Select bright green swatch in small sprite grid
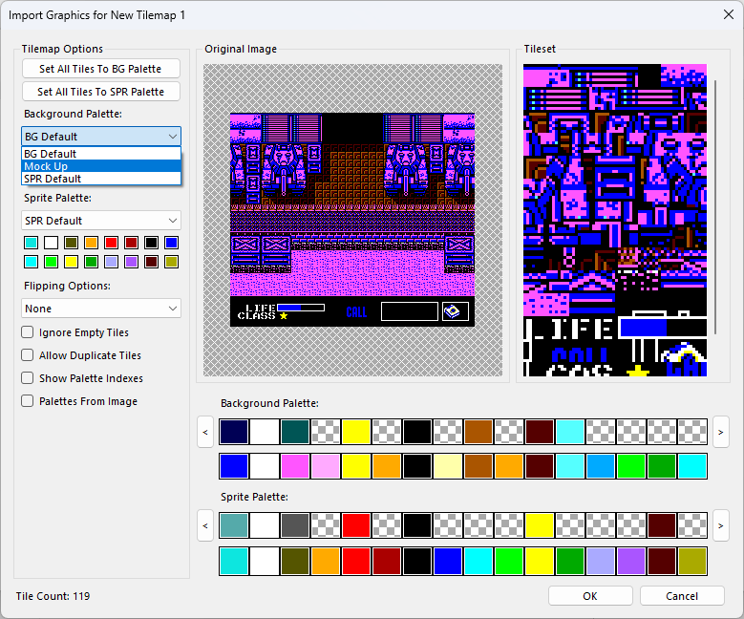This screenshot has width=744, height=619. pyautogui.click(x=52, y=262)
